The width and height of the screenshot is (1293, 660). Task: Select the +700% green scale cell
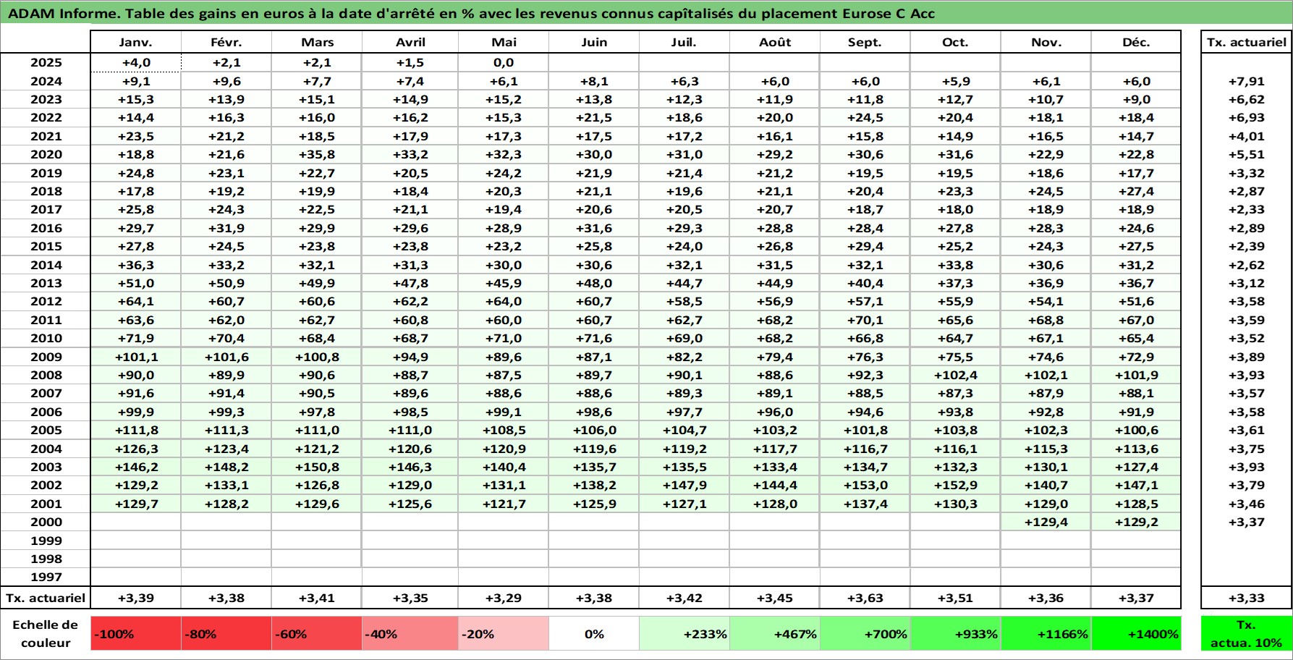865,634
